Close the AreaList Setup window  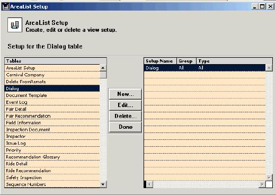click(x=270, y=7)
